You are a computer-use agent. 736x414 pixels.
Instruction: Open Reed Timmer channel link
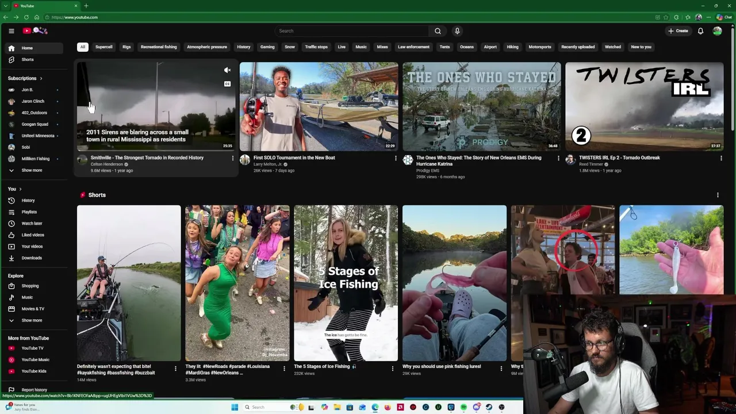591,164
